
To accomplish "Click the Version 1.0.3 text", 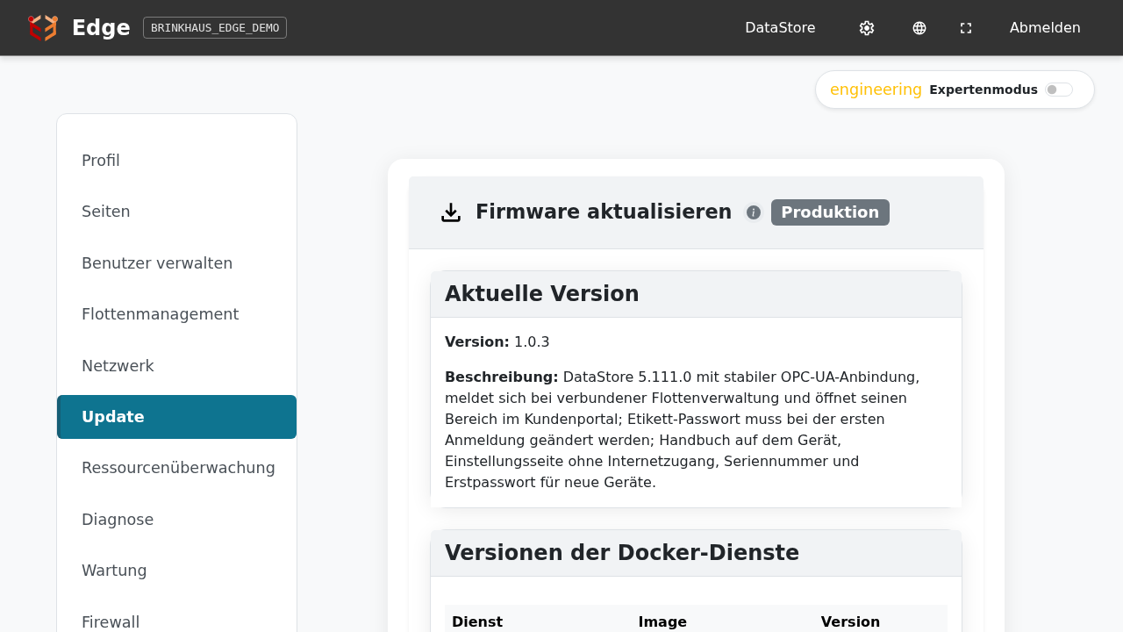I will [x=497, y=342].
